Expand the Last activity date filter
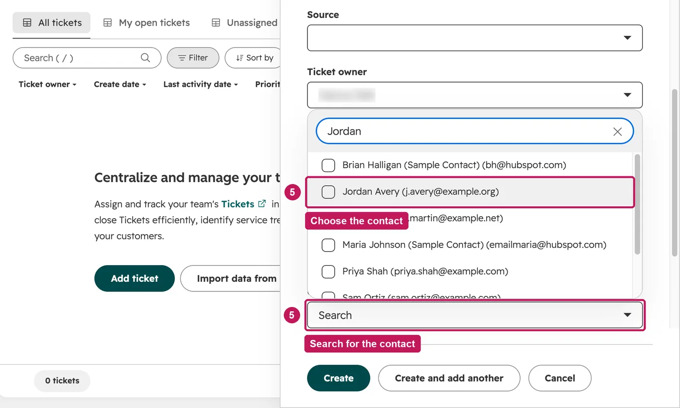The width and height of the screenshot is (680, 408). pyautogui.click(x=201, y=85)
